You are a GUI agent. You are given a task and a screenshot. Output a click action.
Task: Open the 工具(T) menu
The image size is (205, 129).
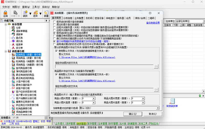[x=36, y=7]
